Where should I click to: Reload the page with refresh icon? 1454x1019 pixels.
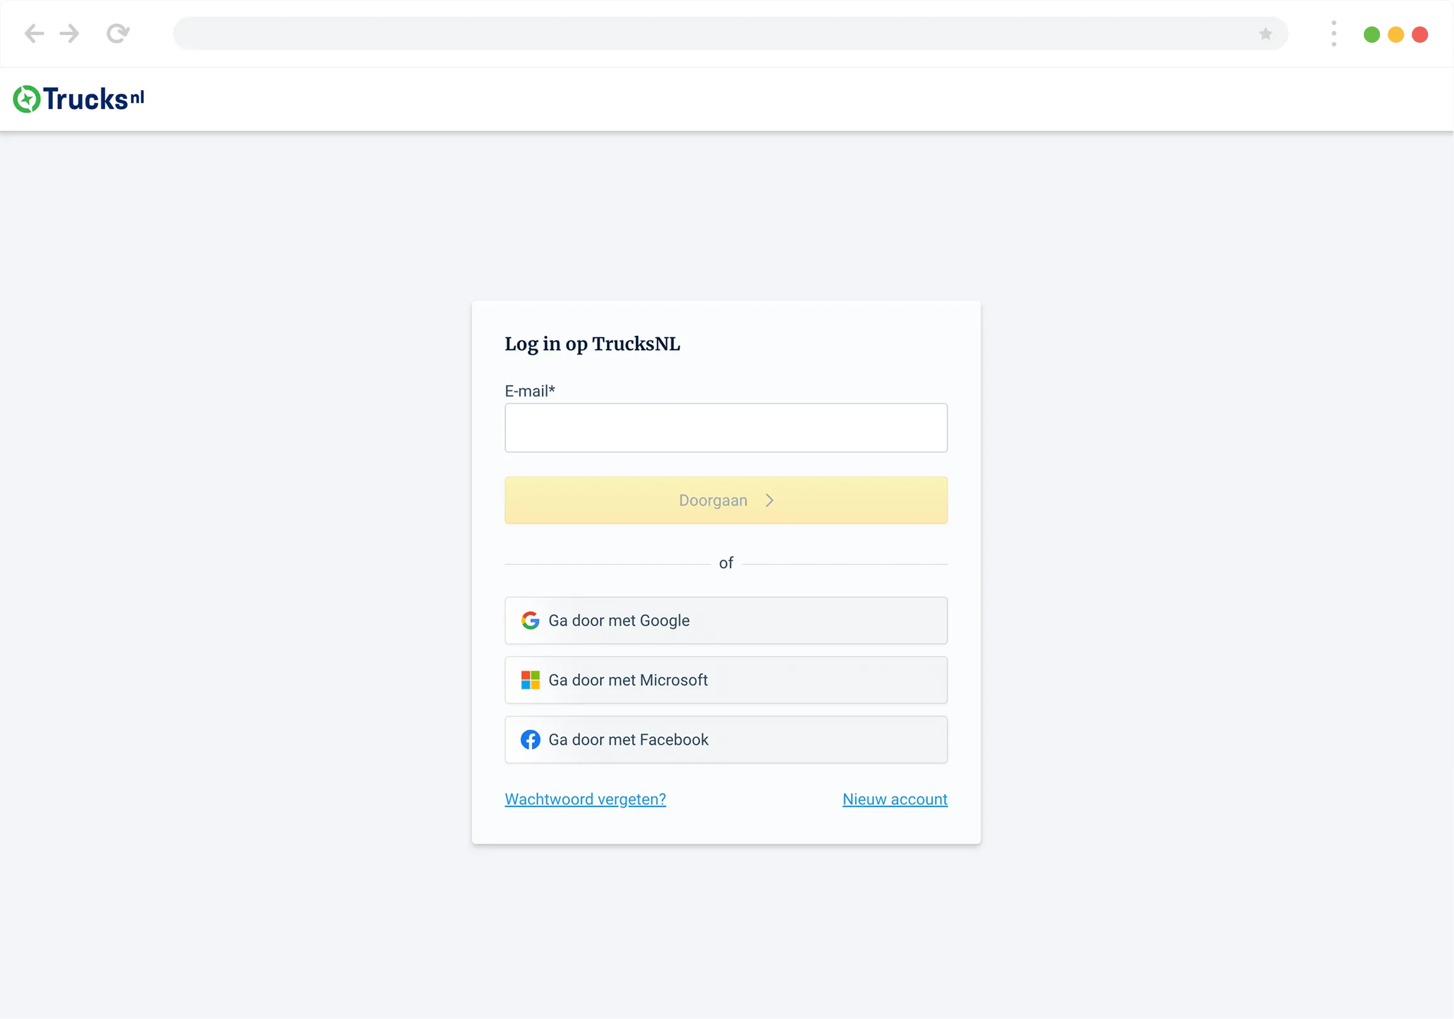pyautogui.click(x=118, y=33)
